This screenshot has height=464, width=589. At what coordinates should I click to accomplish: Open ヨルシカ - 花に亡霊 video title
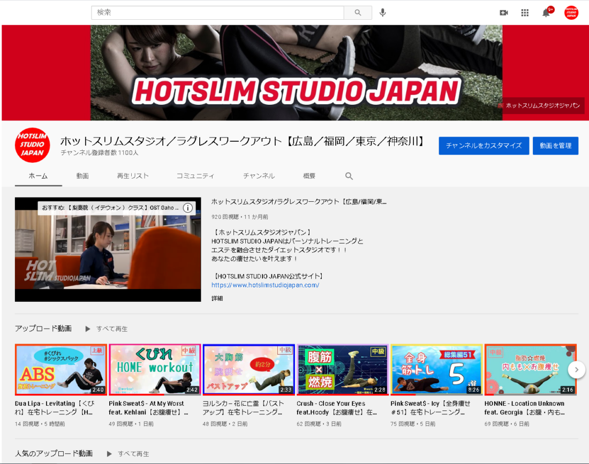244,408
